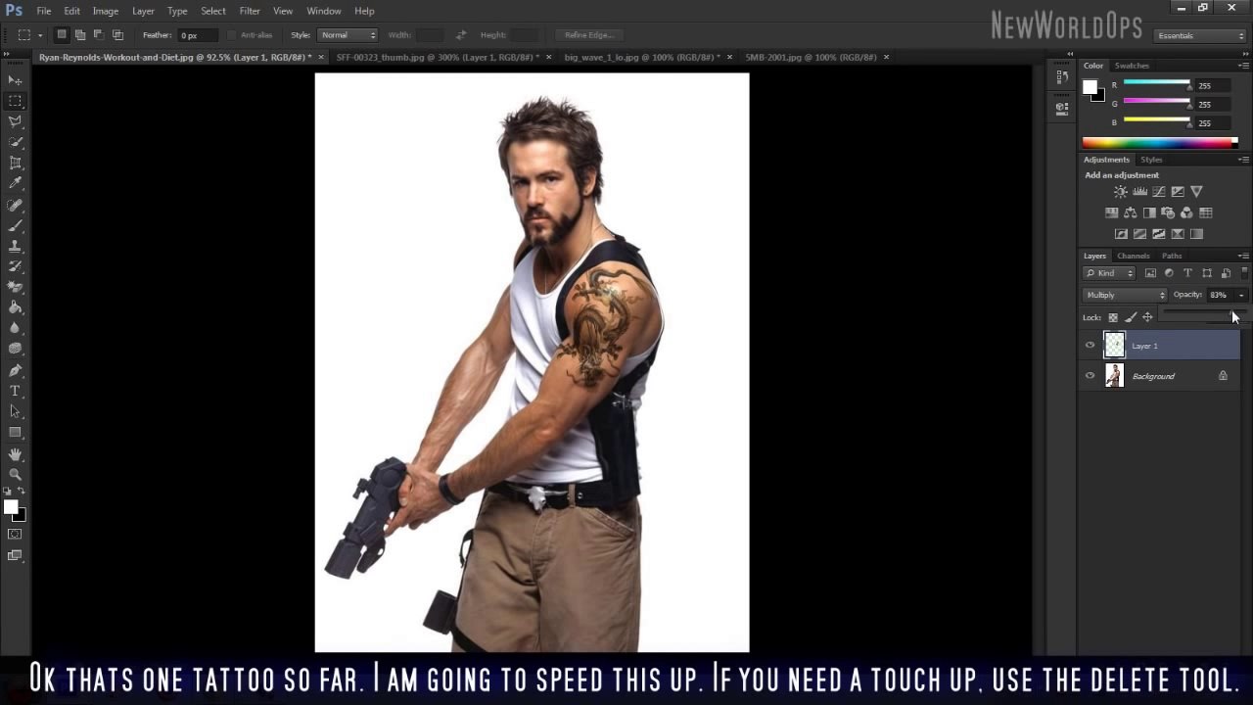Toggle Lock transparent pixels
1253x705 pixels.
pyautogui.click(x=1113, y=317)
